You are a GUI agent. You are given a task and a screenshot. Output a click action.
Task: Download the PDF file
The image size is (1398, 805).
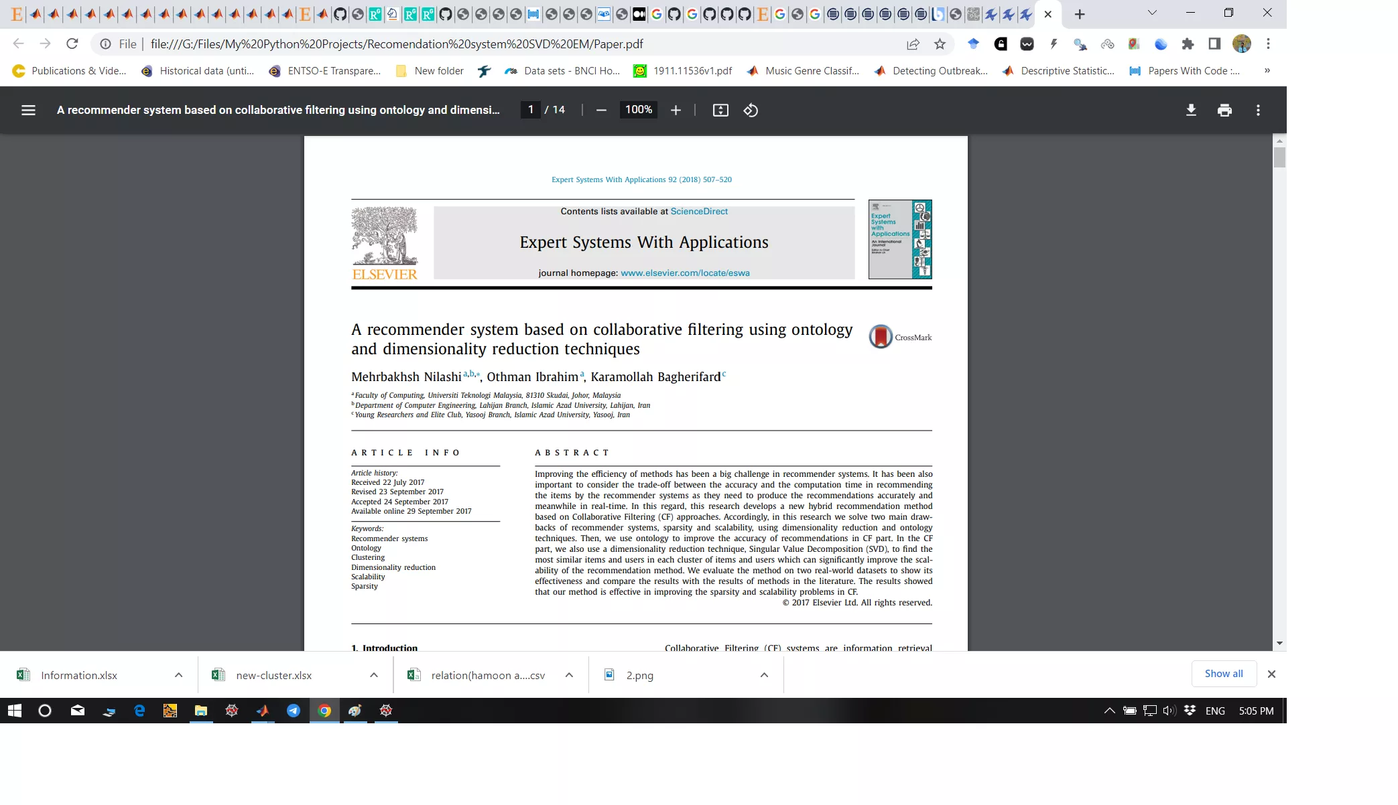point(1191,110)
